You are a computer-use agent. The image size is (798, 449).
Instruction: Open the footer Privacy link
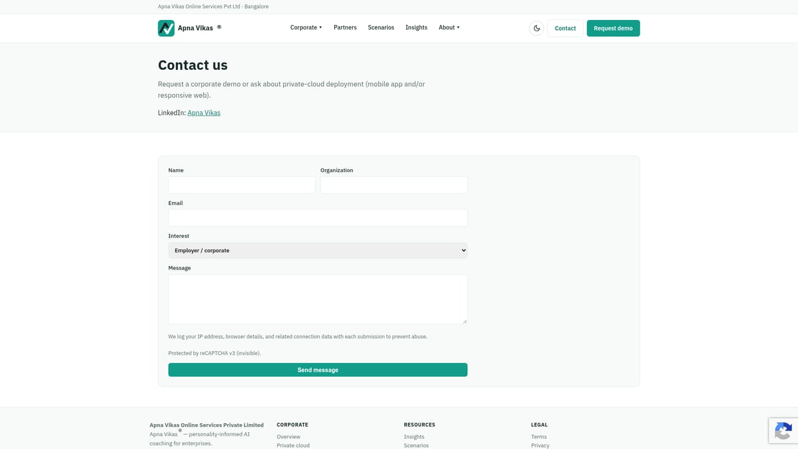540,445
